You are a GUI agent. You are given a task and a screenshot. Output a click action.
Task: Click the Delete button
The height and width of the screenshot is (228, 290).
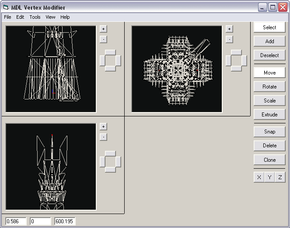pos(269,146)
